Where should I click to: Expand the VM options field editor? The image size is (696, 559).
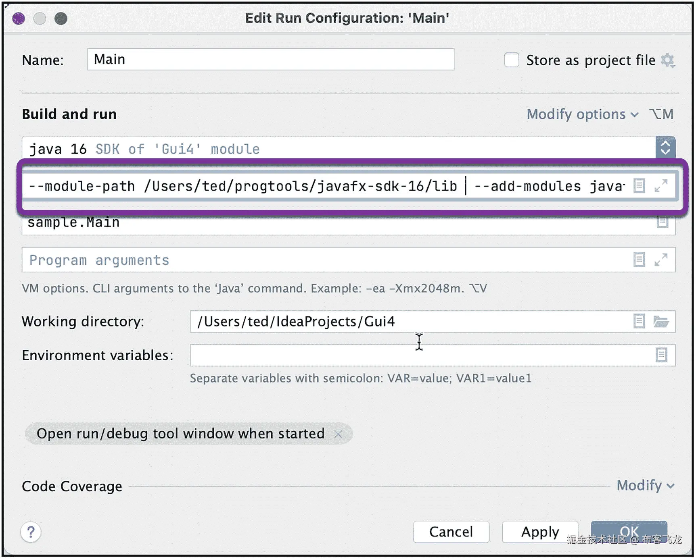pyautogui.click(x=661, y=186)
